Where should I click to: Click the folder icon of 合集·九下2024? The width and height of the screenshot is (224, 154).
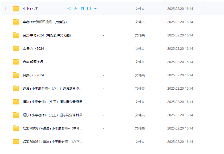[x=16, y=48]
